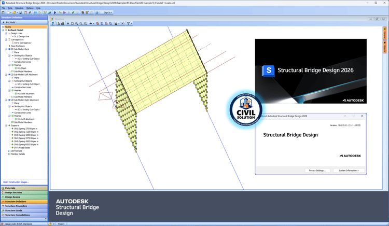Select the Member Details tree item
389x226 pixels.
18,154
